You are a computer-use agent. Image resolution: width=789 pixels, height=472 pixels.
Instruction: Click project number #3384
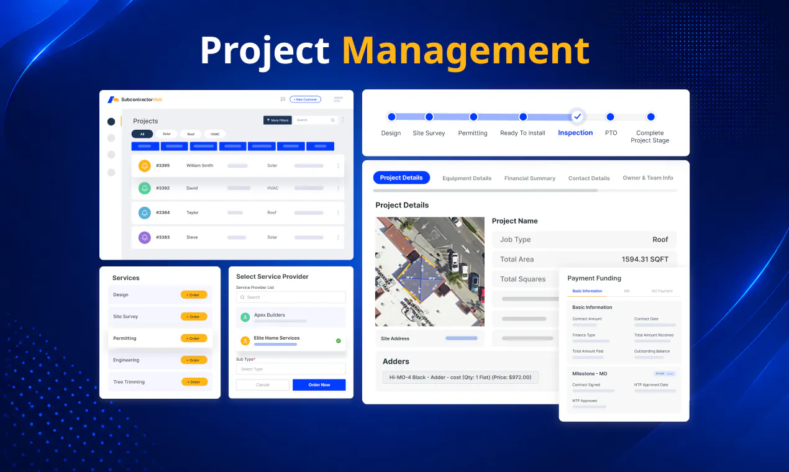[x=163, y=212]
